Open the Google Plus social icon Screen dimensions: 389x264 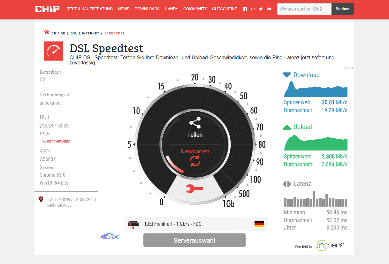pyautogui.click(x=253, y=9)
